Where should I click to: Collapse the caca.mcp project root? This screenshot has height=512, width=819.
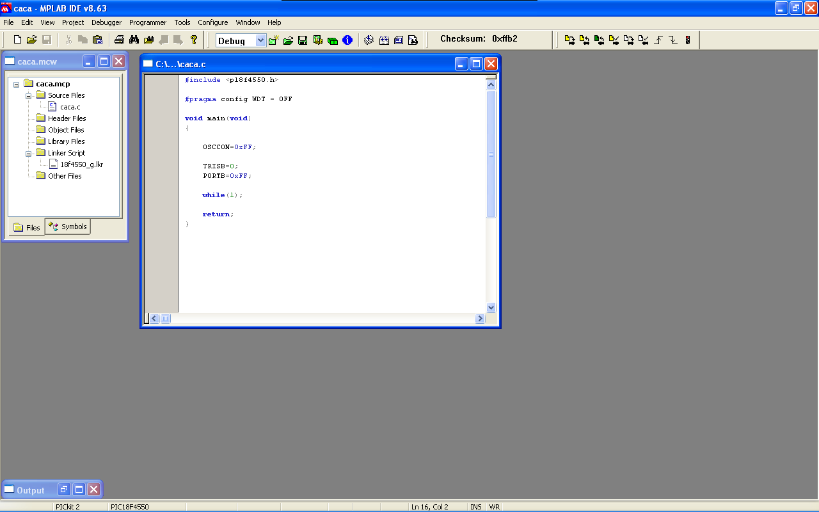tap(17, 84)
